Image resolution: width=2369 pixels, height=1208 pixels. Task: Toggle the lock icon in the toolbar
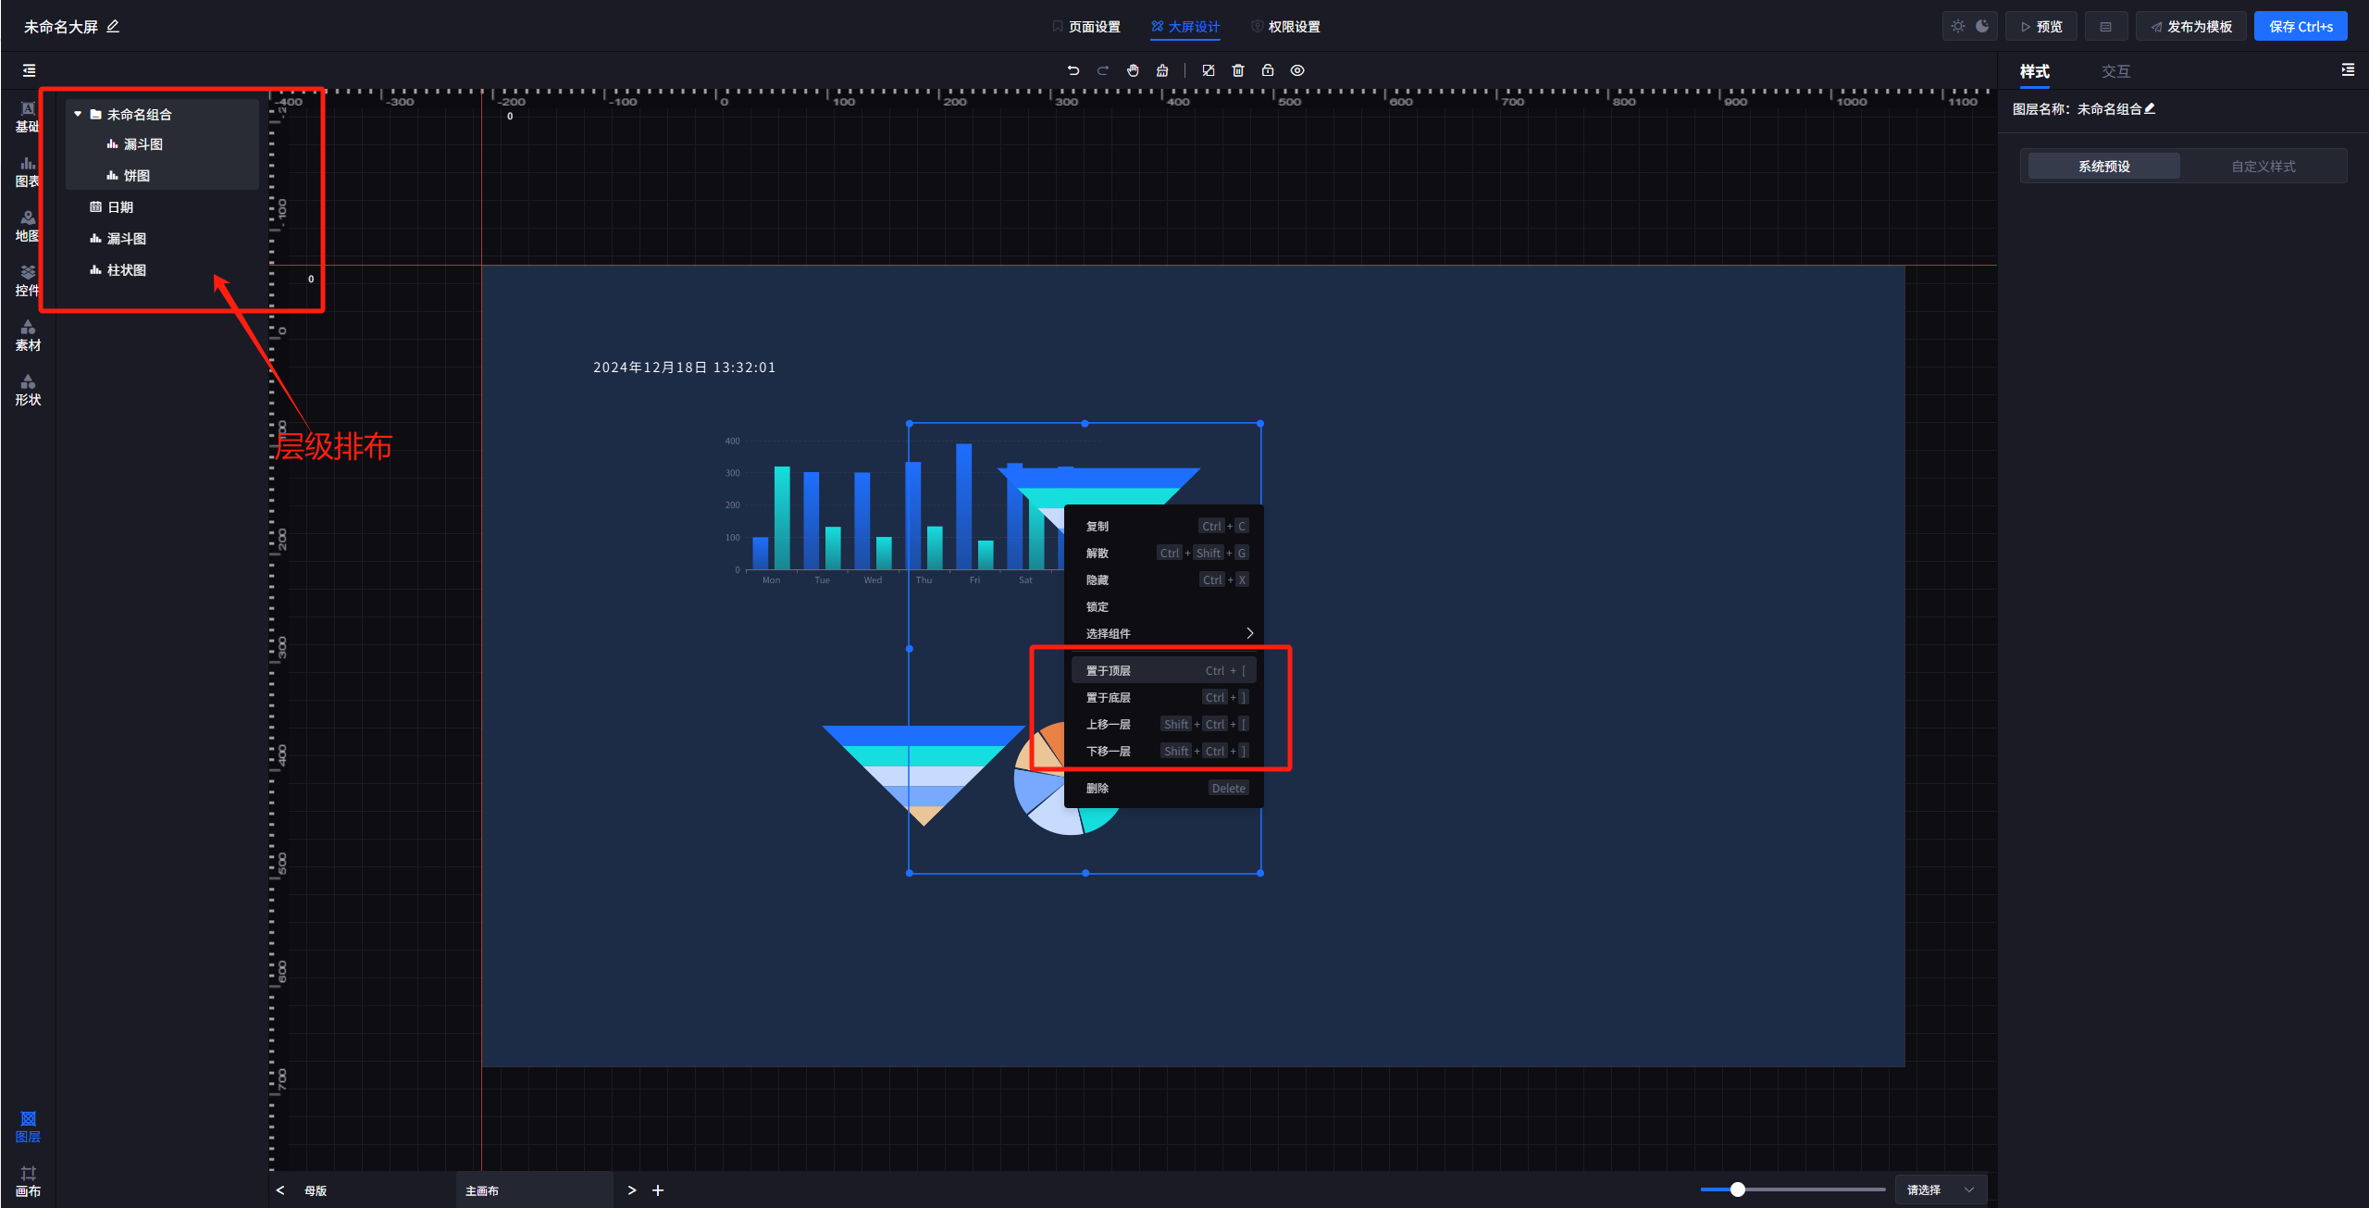coord(1268,70)
